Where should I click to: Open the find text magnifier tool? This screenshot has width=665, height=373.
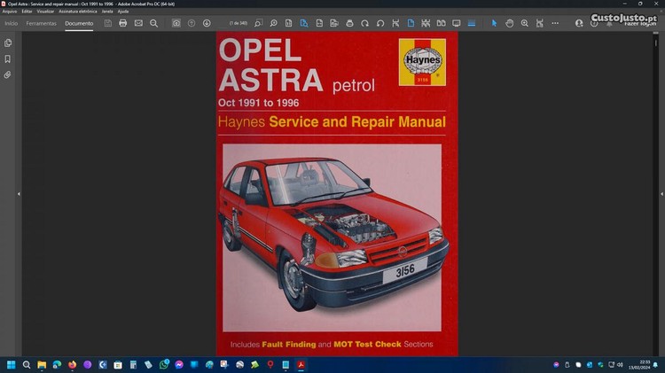point(154,23)
